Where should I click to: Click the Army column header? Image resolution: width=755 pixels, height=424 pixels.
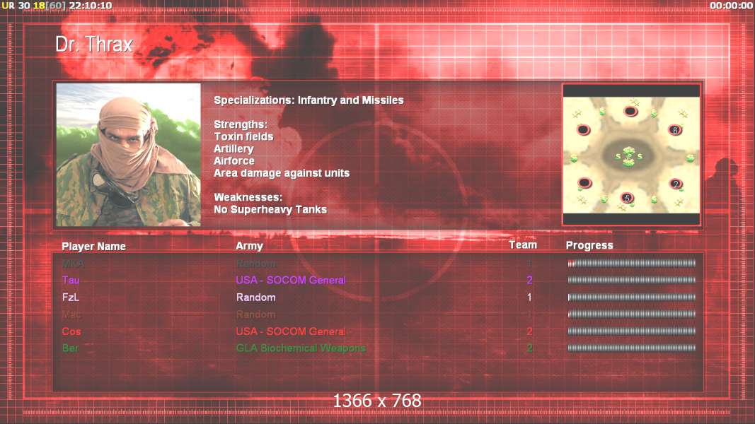click(x=249, y=246)
